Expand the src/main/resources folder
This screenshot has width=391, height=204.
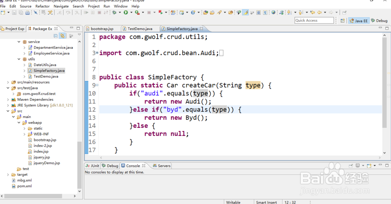pyautogui.click(x=8, y=82)
